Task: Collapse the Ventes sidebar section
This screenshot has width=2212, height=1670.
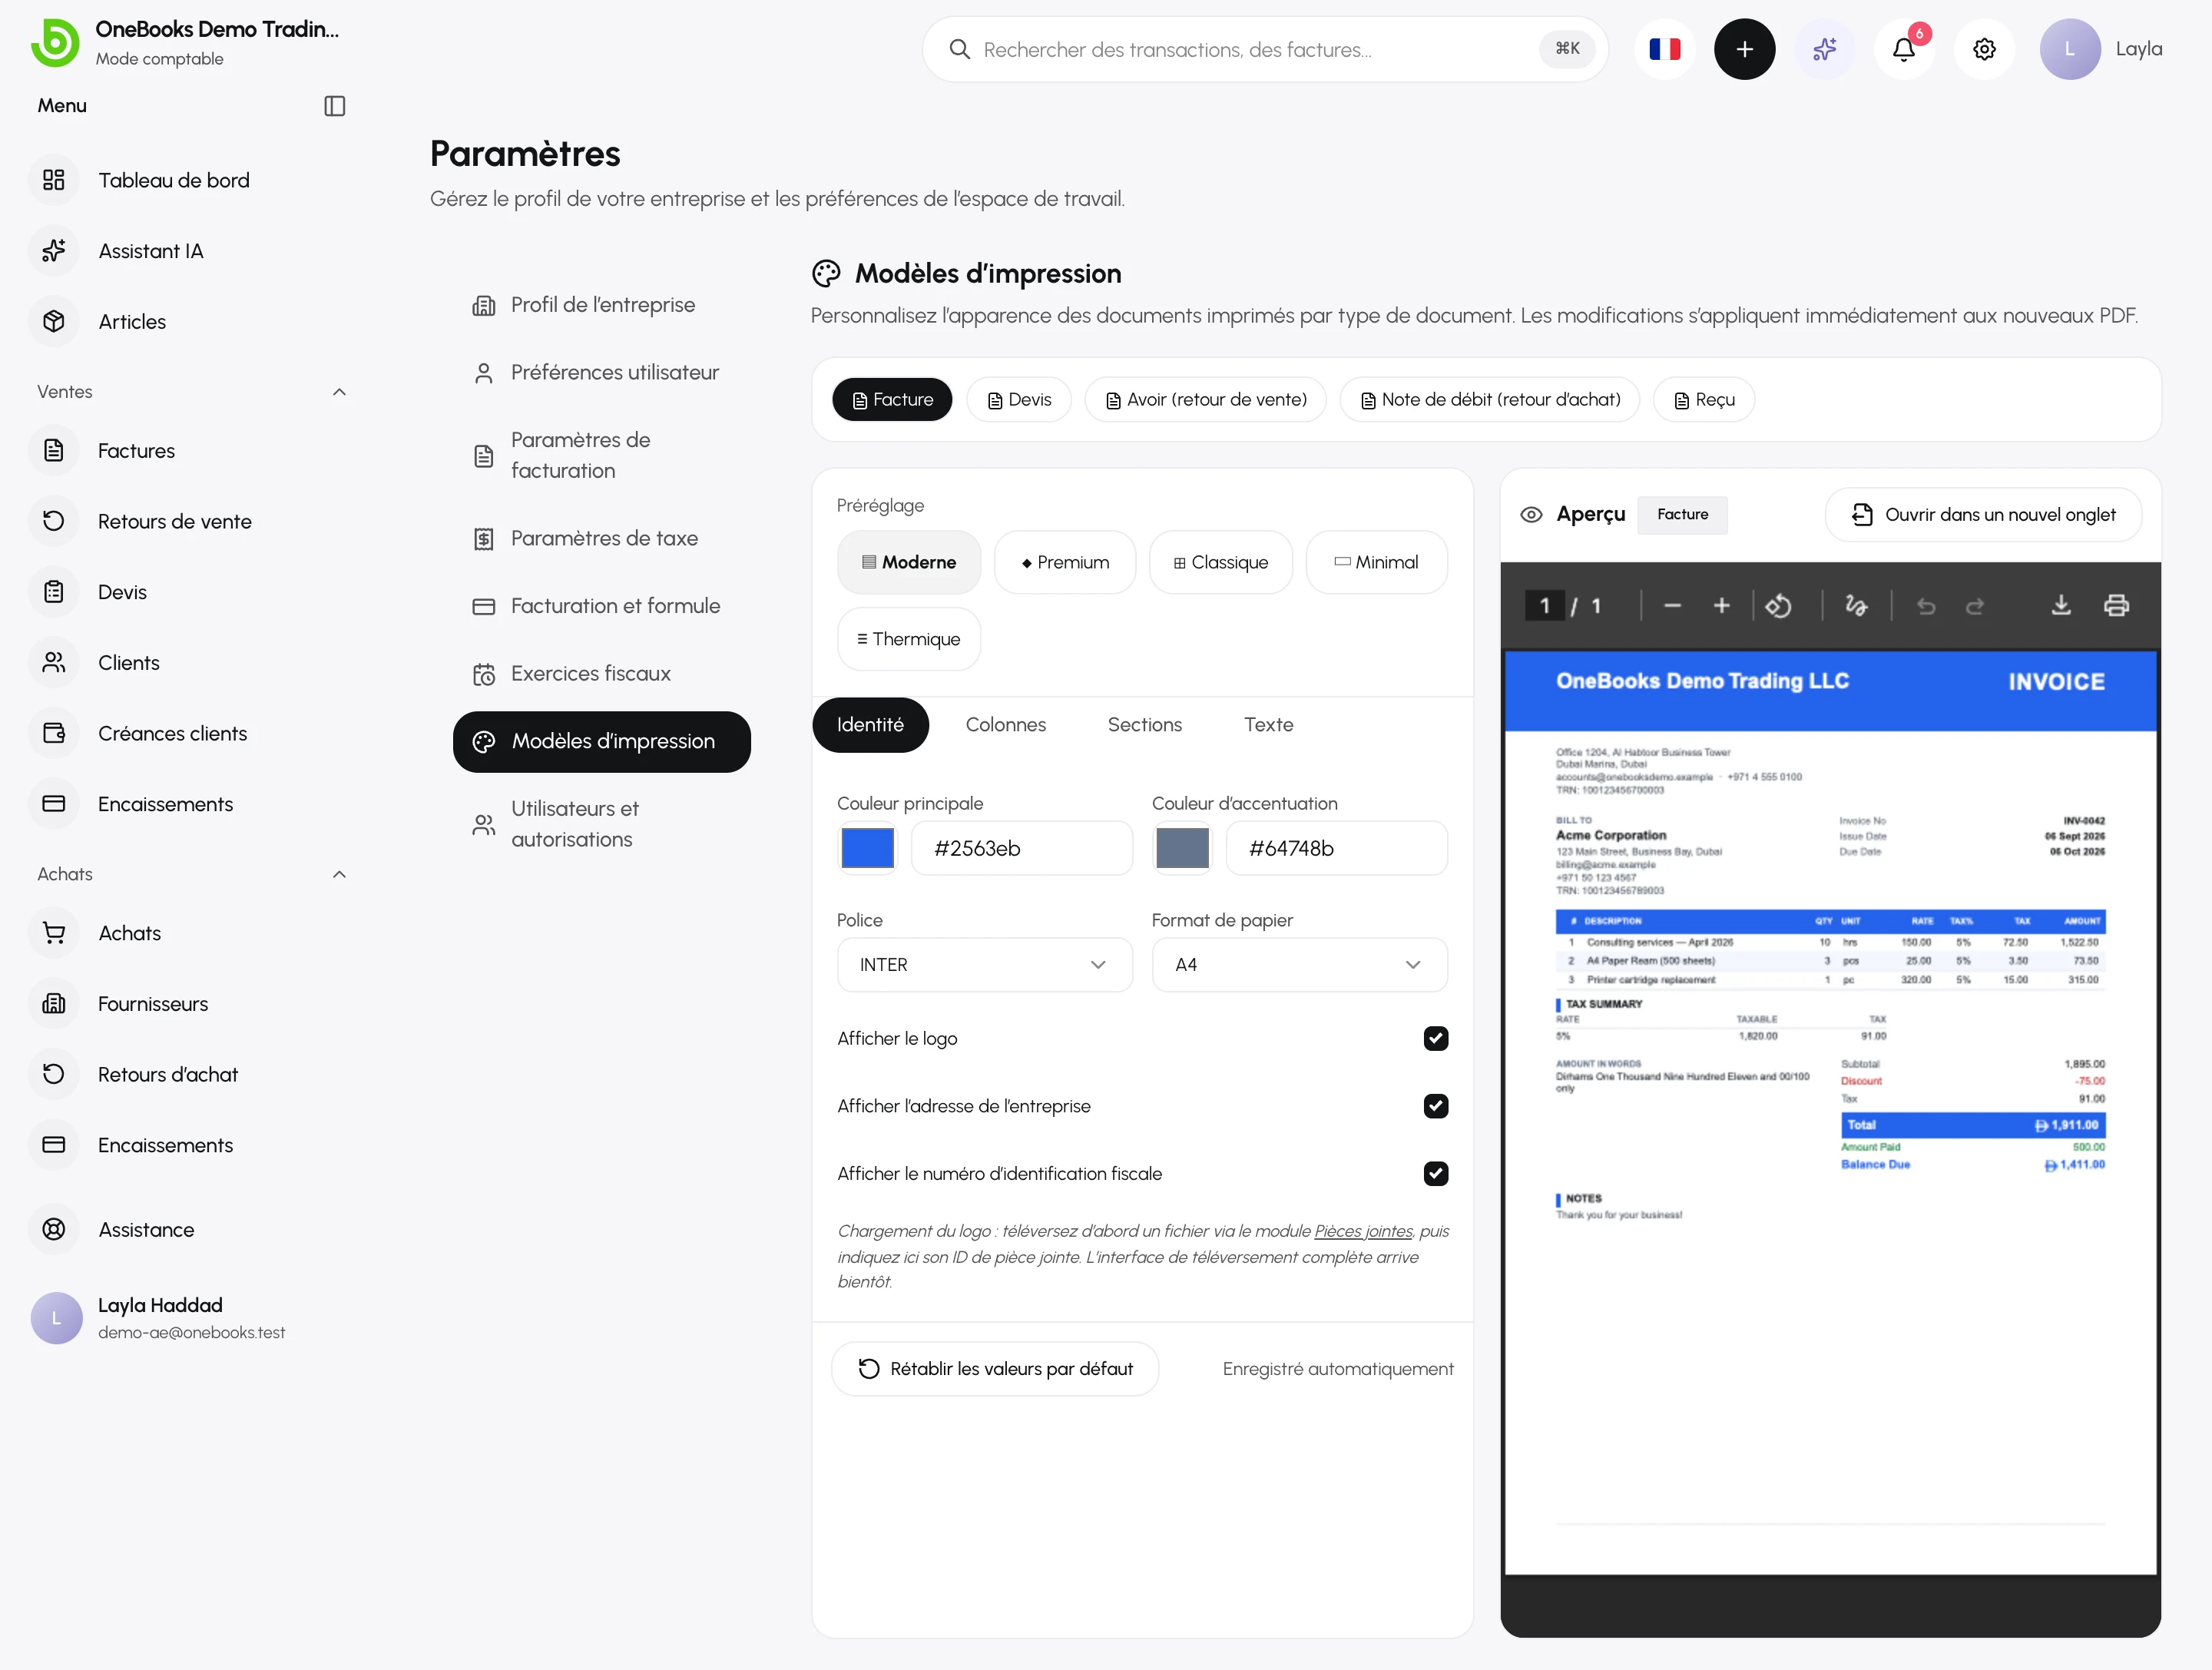Action: tap(339, 392)
